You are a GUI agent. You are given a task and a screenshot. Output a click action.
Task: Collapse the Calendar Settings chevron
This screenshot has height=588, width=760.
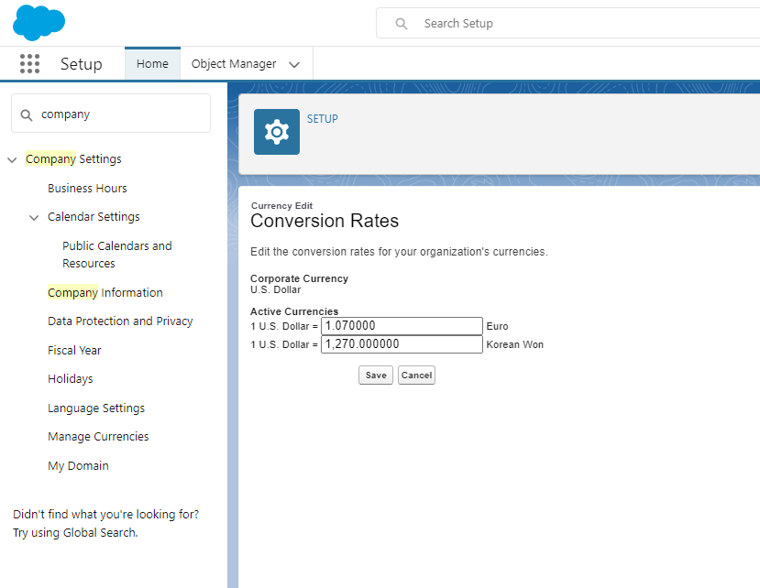[x=34, y=217]
